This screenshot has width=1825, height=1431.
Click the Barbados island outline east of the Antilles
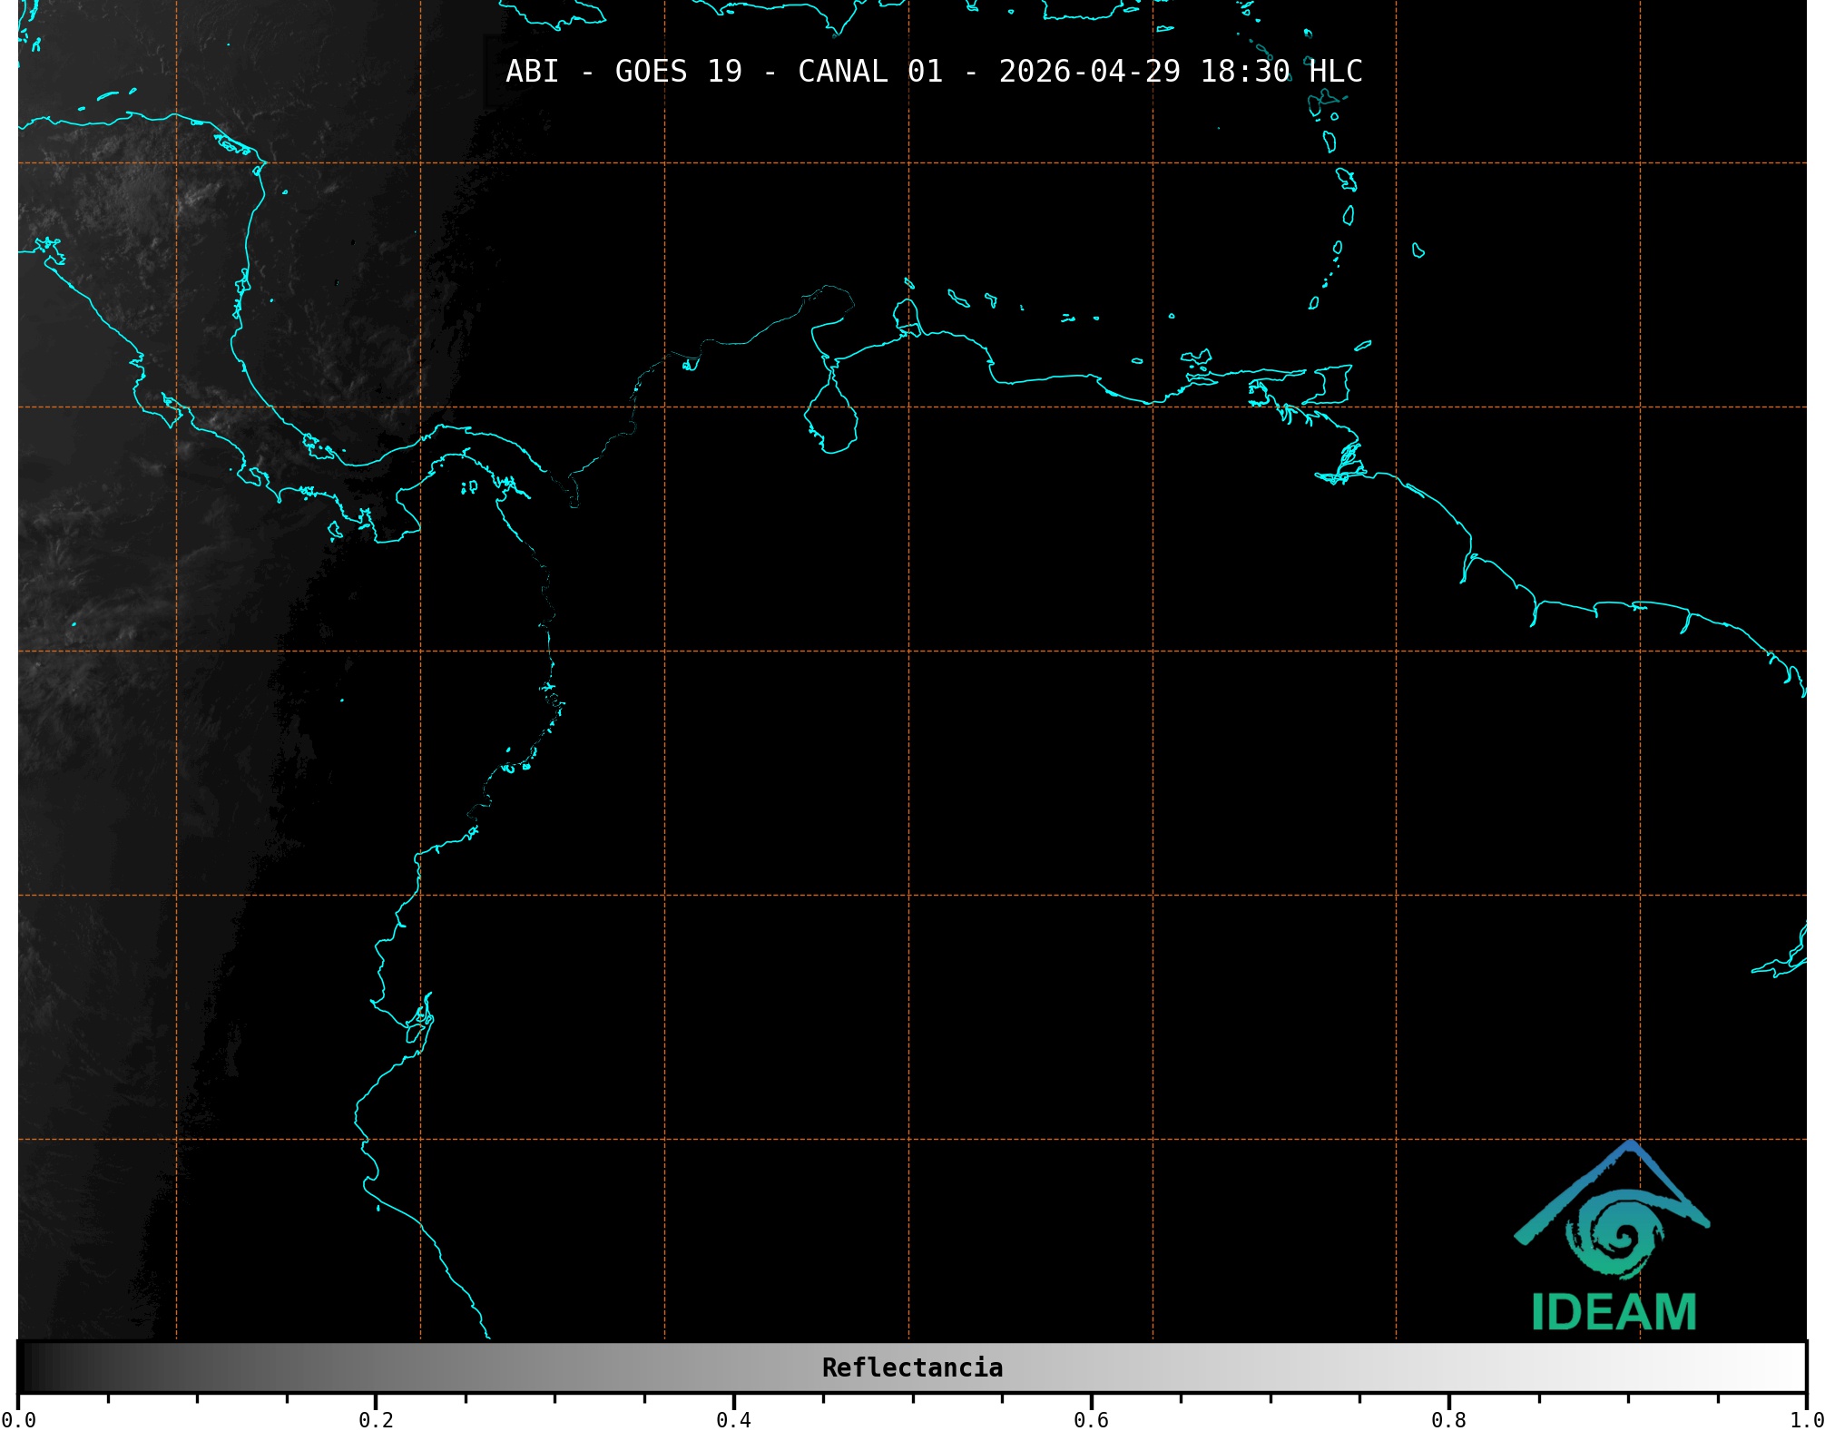tap(1418, 250)
